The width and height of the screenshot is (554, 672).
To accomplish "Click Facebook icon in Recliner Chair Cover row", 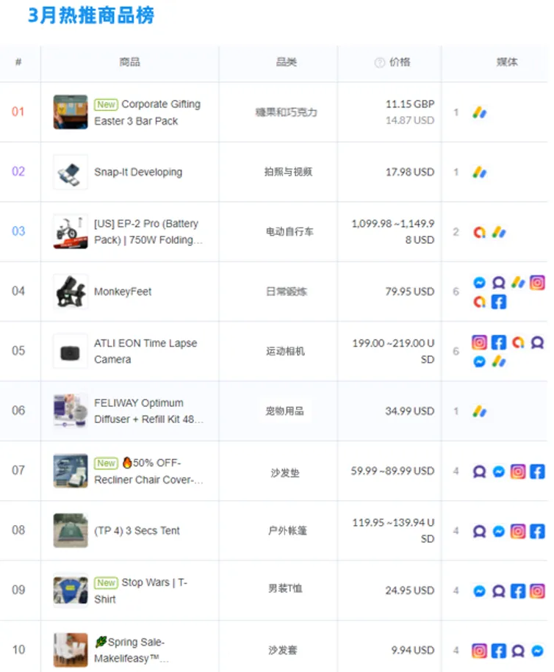I will 537,472.
